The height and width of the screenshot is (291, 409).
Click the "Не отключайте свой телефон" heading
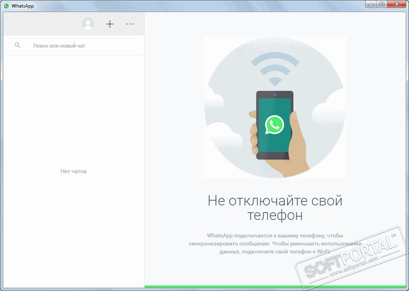(x=275, y=208)
